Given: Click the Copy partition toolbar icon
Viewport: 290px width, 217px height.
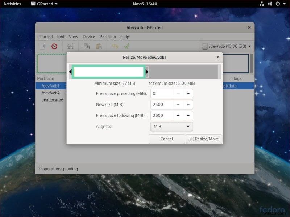Looking at the screenshot, I should point(87,46).
